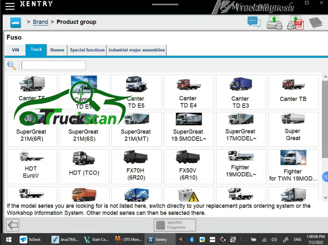Open Start Ce... taskbar app
Image resolution: width=328 pixels, height=245 pixels.
96,239
